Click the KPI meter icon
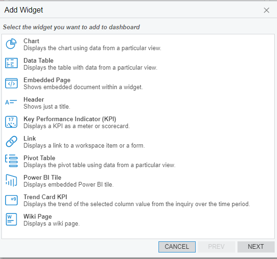Viewport: 277px width, 259px height. [11, 122]
